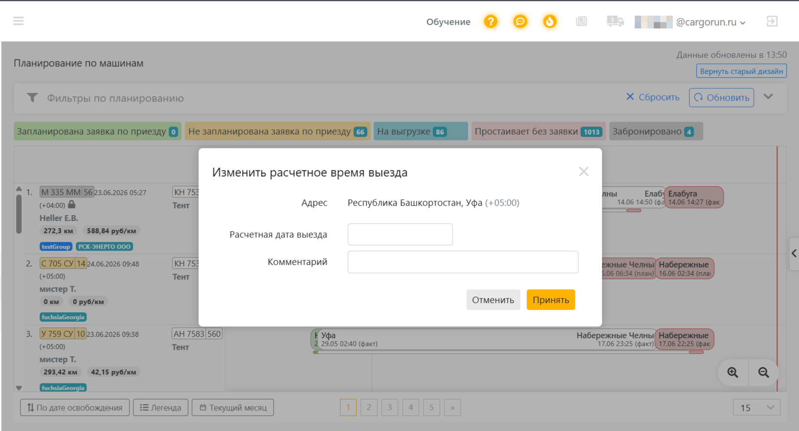Open the news page icon in header
This screenshot has width=799, height=431.
point(581,22)
